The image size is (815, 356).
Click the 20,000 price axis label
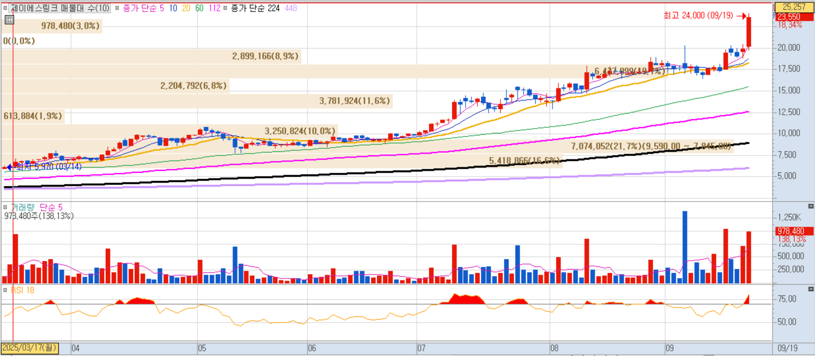pos(789,47)
